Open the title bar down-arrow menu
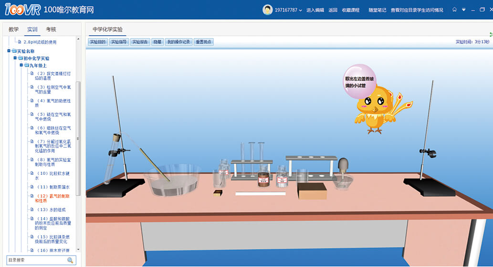The width and height of the screenshot is (493, 267). 463,10
